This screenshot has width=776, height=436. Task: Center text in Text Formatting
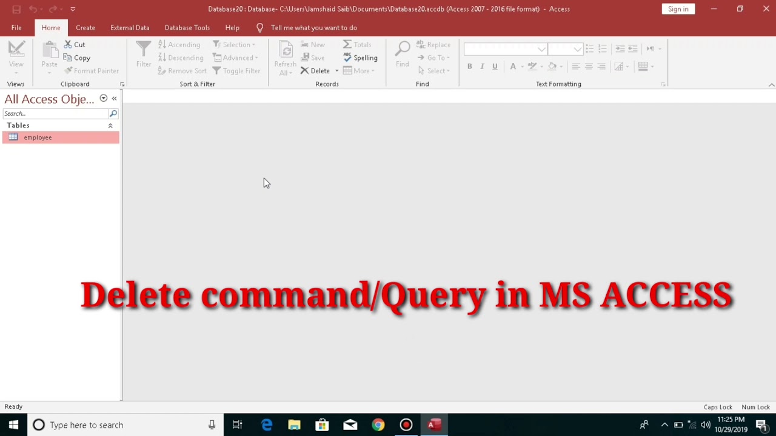point(589,66)
